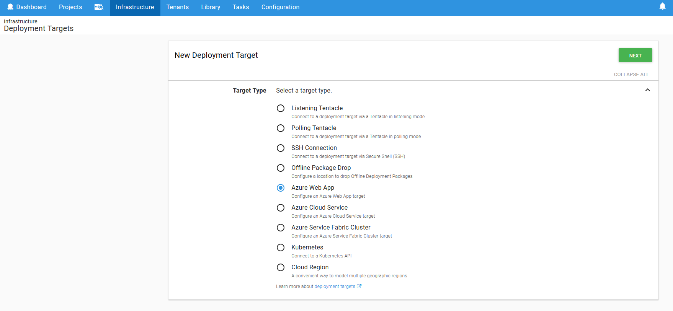Click the 'New Deployment Target' heading
673x311 pixels.
click(x=216, y=55)
